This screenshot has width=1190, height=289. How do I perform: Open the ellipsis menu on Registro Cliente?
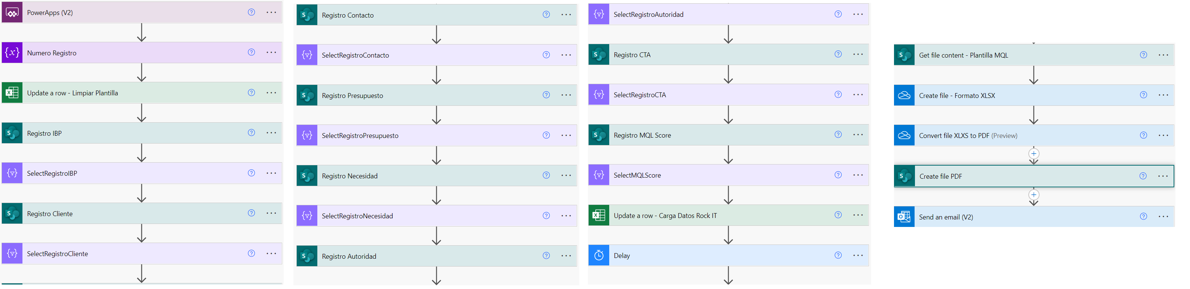pos(271,213)
